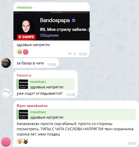Open the Egor samohvalov gothic-font sender name
Image resolution: width=139 pixels, height=148 pixels.
pyautogui.click(x=32, y=106)
